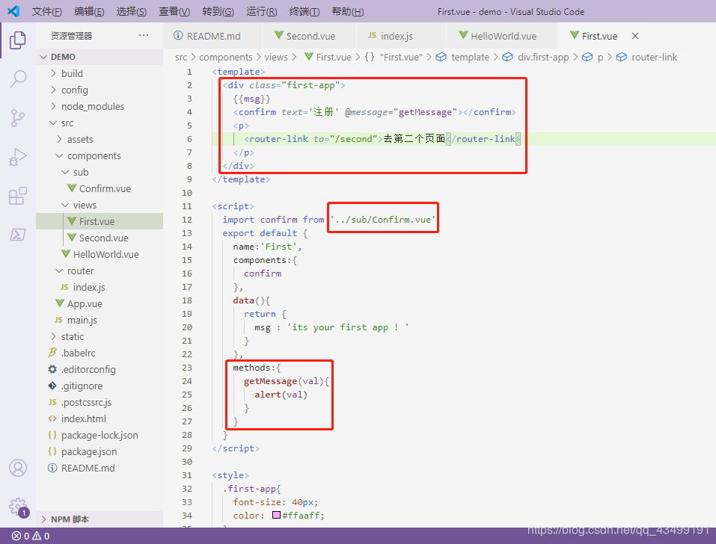Open the Run and Debug view icon

pyautogui.click(x=17, y=157)
